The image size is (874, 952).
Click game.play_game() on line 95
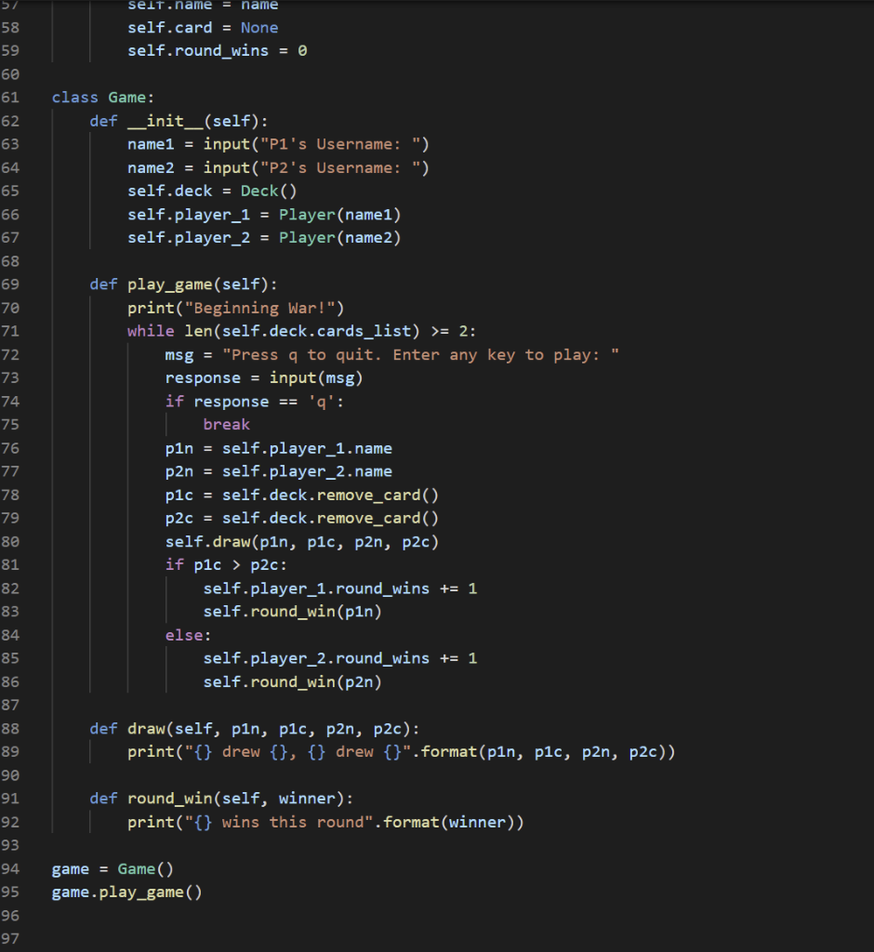pyautogui.click(x=126, y=892)
